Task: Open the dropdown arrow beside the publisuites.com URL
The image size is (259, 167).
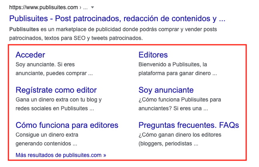Action: coord(92,8)
